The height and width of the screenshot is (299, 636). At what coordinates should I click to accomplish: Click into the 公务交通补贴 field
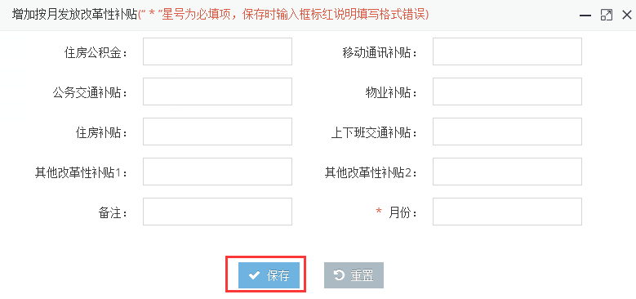click(217, 91)
